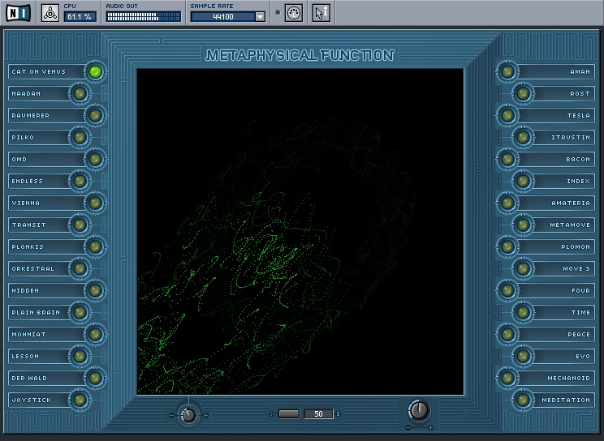Activate the Hidden preset knob
Screen dimensions: 604x441
pyautogui.click(x=95, y=290)
